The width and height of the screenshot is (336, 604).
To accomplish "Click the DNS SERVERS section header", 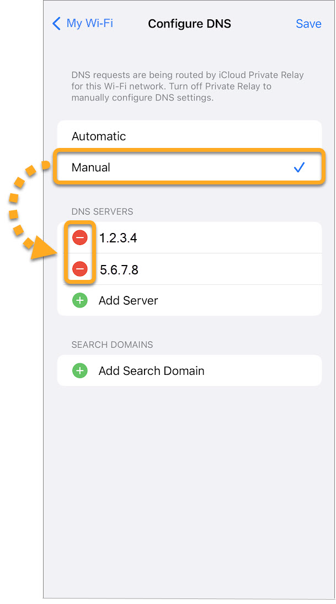I will pos(102,212).
